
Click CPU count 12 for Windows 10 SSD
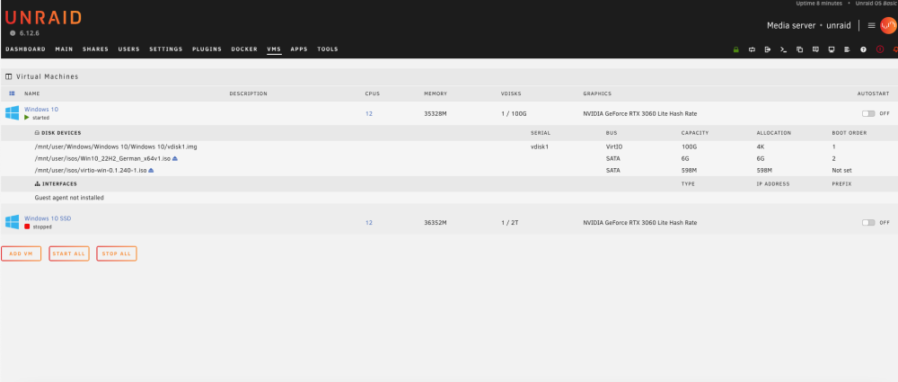(x=369, y=223)
